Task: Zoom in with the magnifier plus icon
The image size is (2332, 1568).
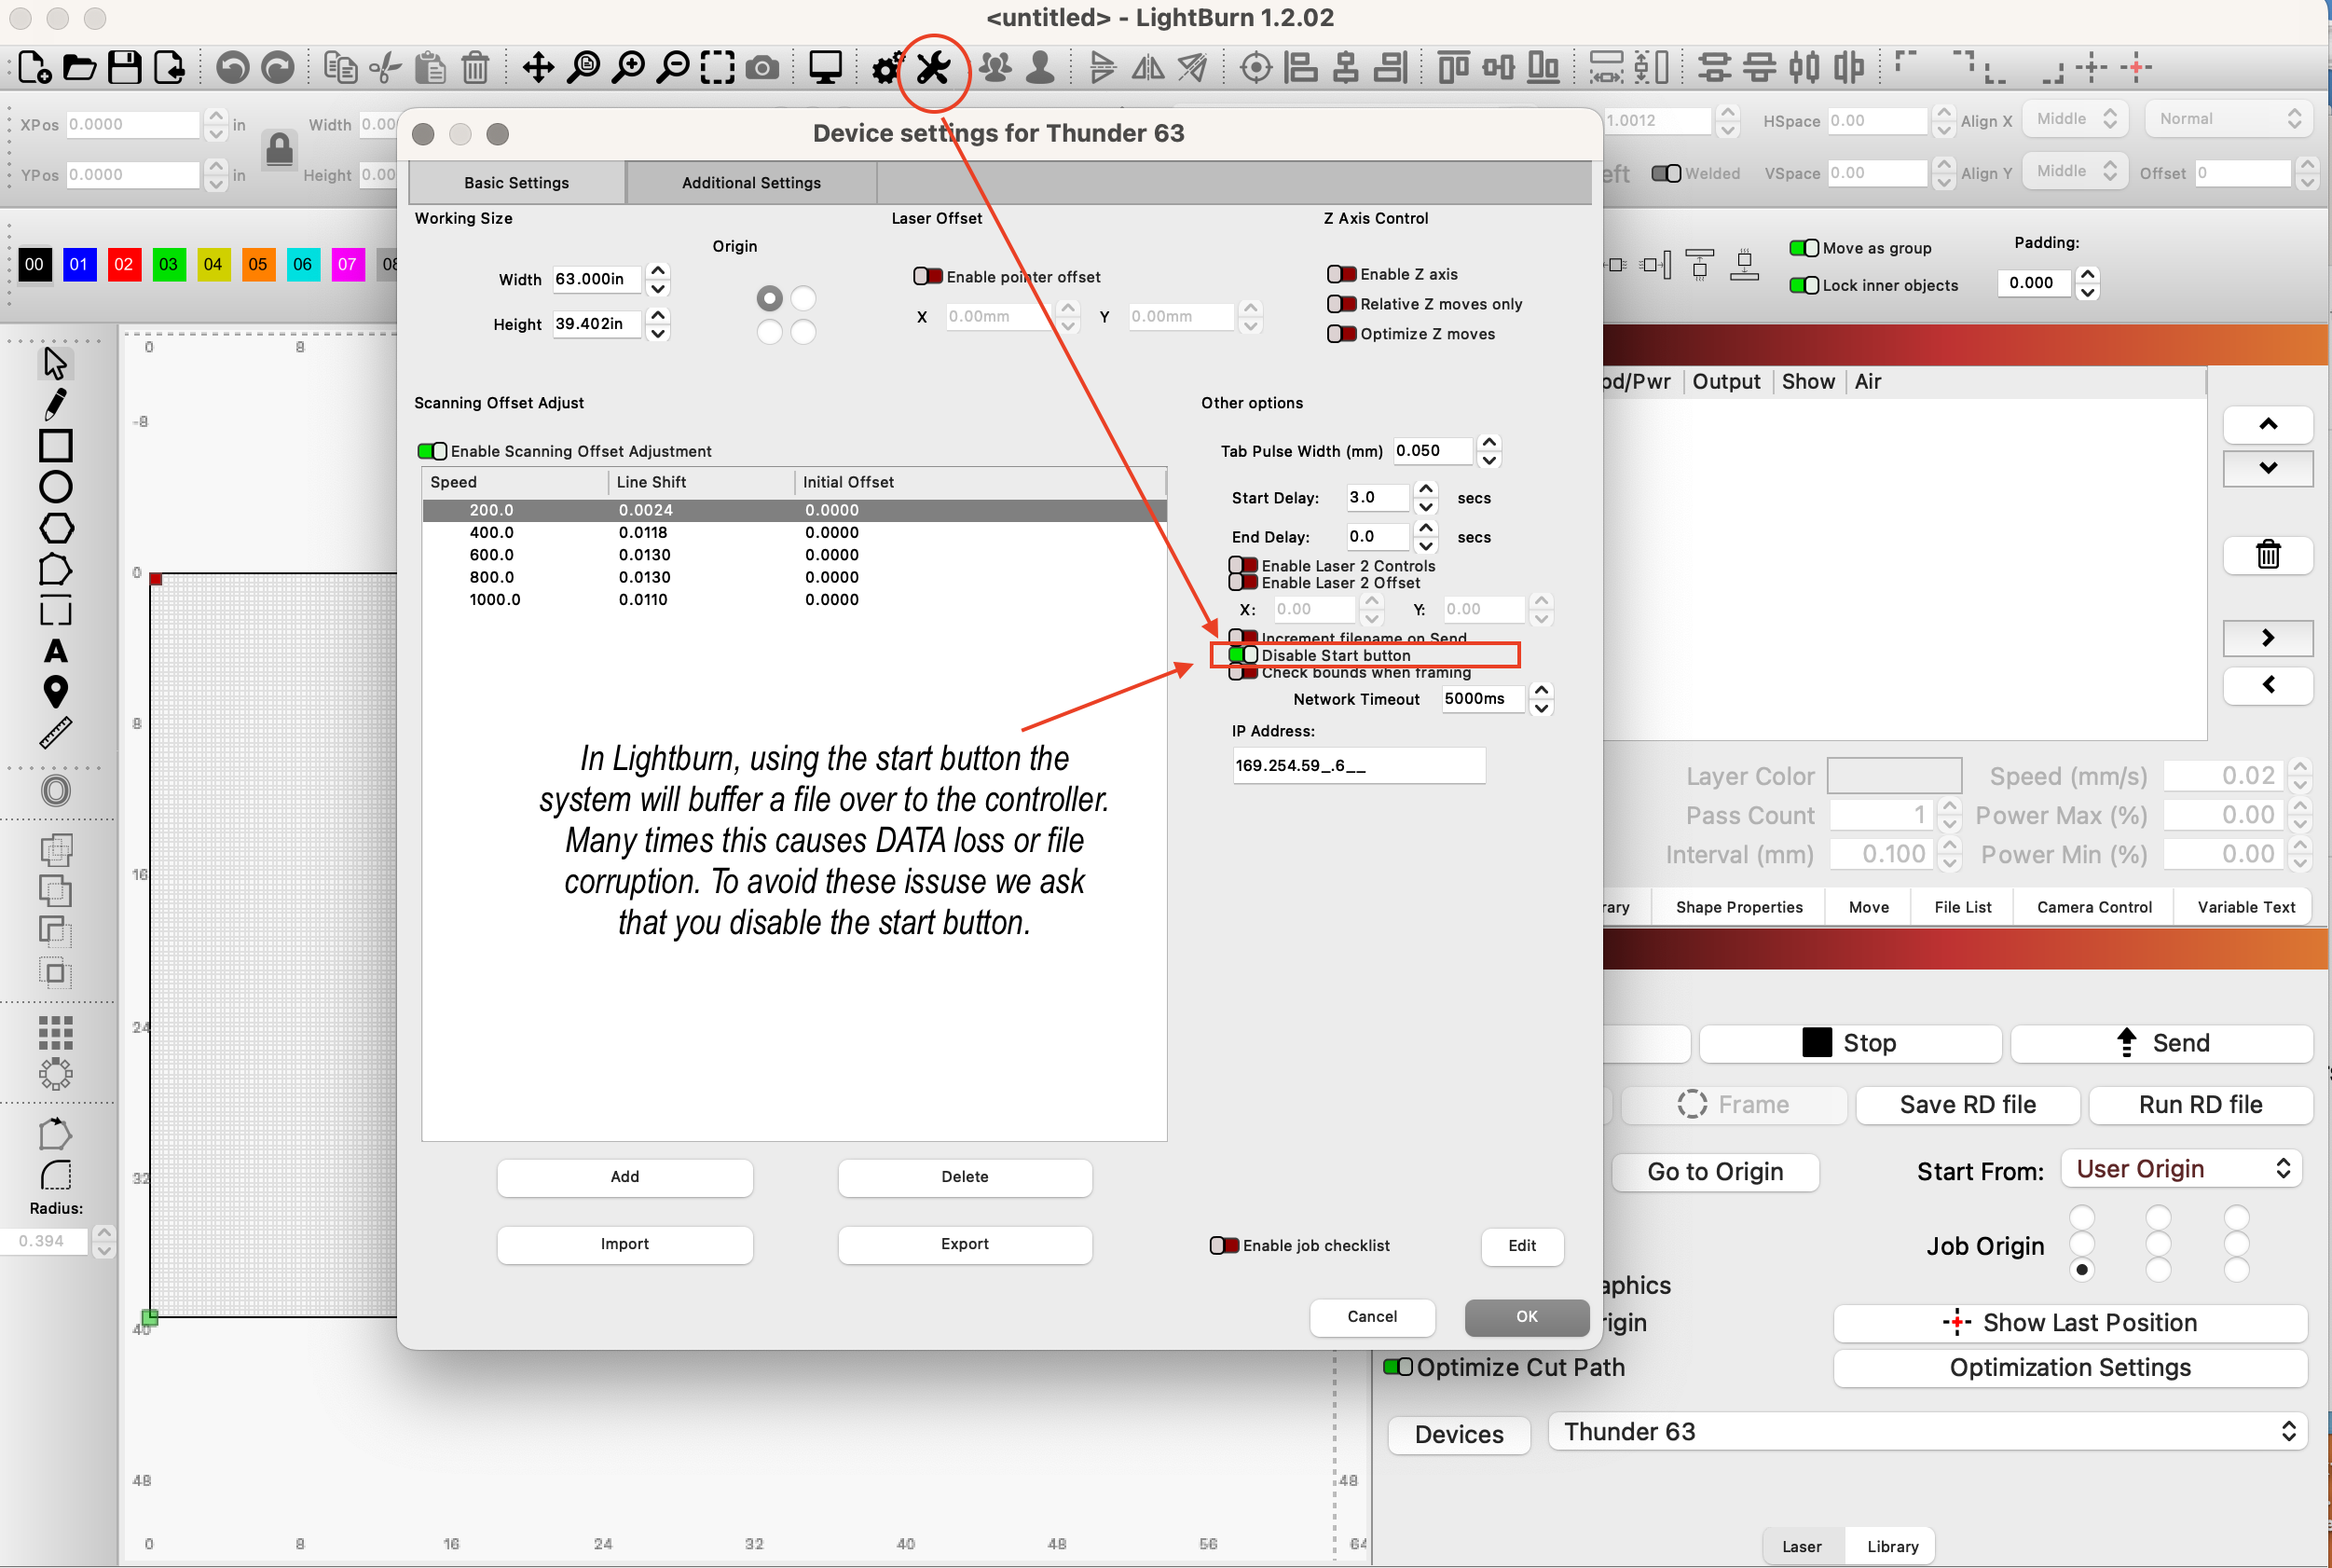Action: click(x=629, y=68)
